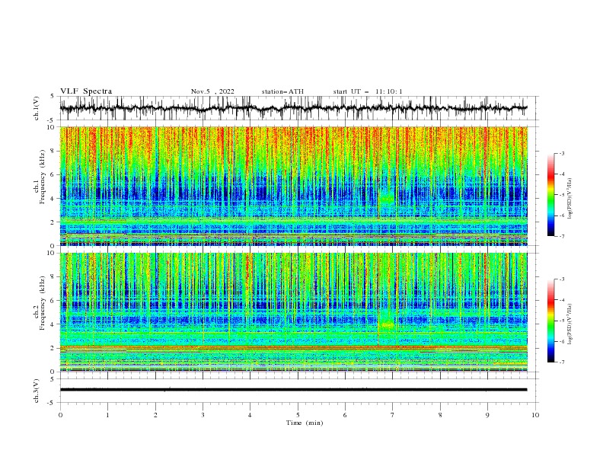The height and width of the screenshot is (466, 603).
Task: Click time axis tick label "5"
Action: coord(298,415)
